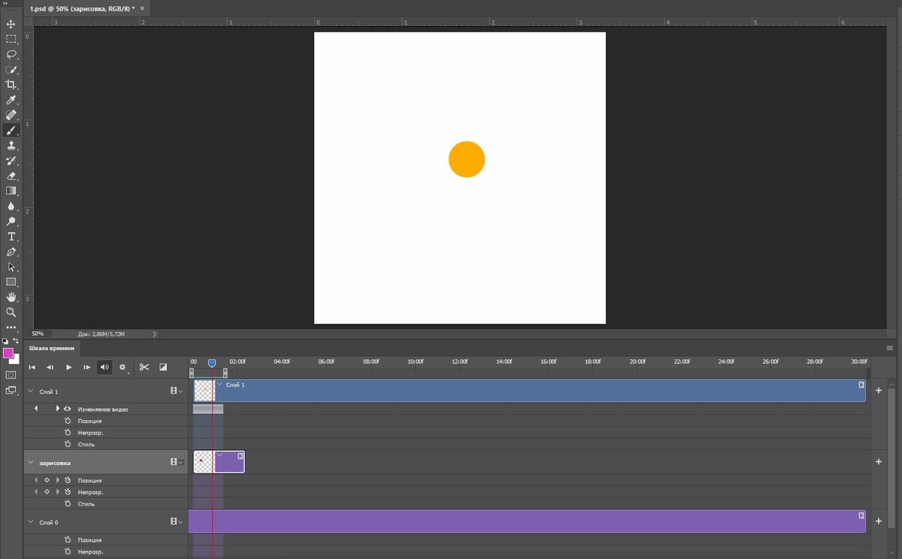Screen dimensions: 902x559
Task: Select the Path Selection tool
Action: click(11, 266)
